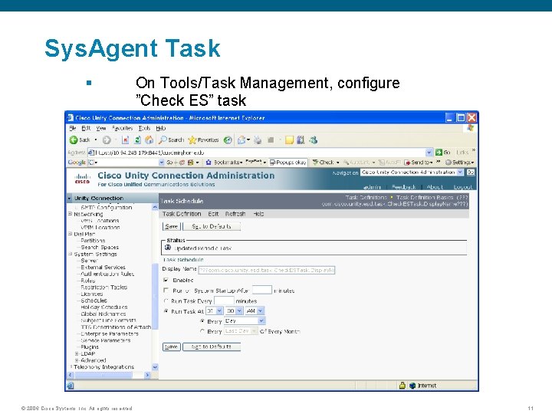The height and width of the screenshot is (414, 552).
Task: Click the Task Definitions breadcrumb link
Action: (x=366, y=198)
